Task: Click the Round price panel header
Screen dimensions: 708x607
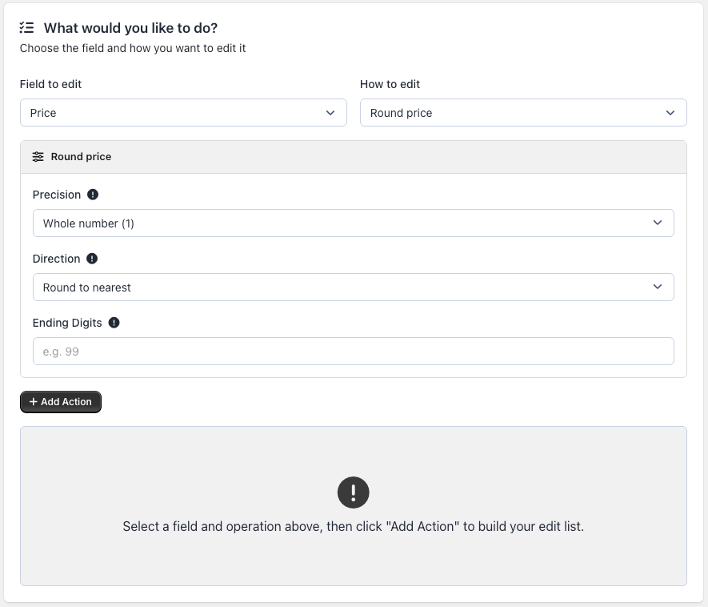Action: [x=353, y=157]
